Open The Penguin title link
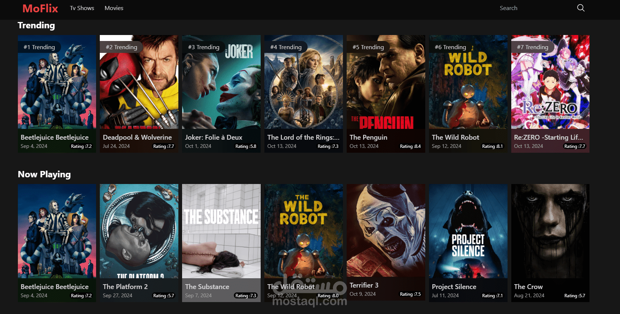 coord(369,137)
